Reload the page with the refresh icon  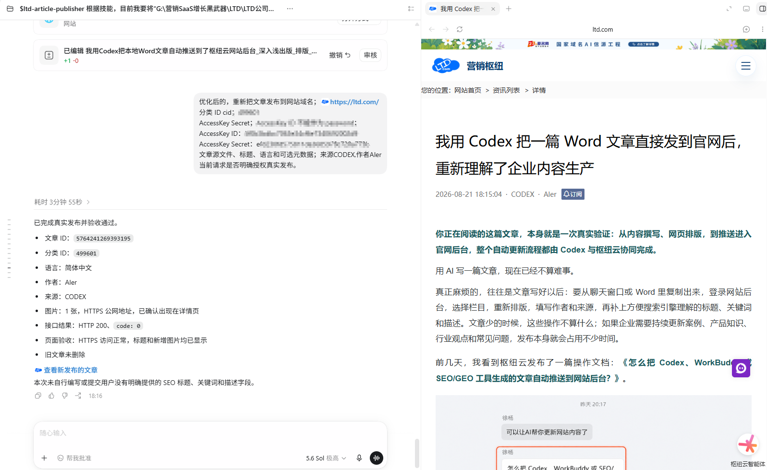click(460, 29)
